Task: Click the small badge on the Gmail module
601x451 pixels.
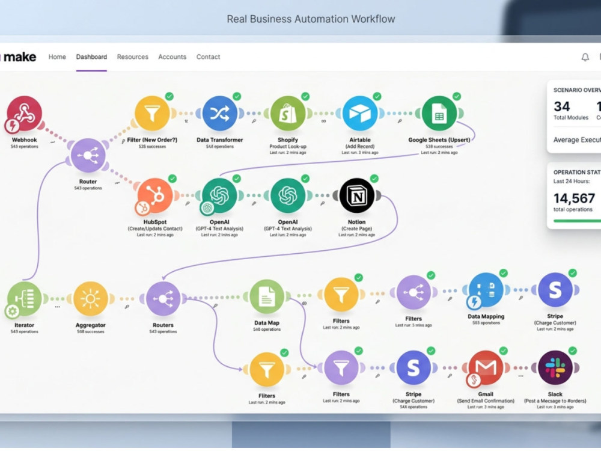Action: (x=474, y=380)
